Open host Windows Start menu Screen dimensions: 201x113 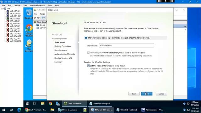pos(4,110)
